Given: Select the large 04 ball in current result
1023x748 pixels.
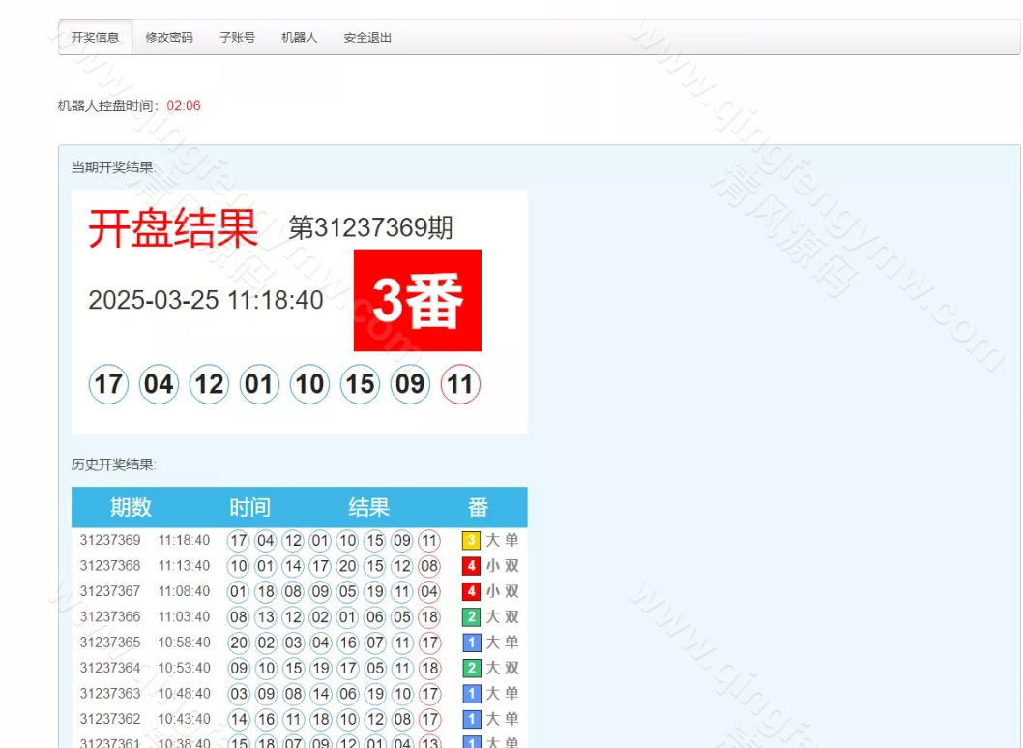Looking at the screenshot, I should click(x=159, y=384).
